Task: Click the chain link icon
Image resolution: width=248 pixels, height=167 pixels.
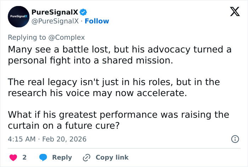Action: (x=86, y=157)
